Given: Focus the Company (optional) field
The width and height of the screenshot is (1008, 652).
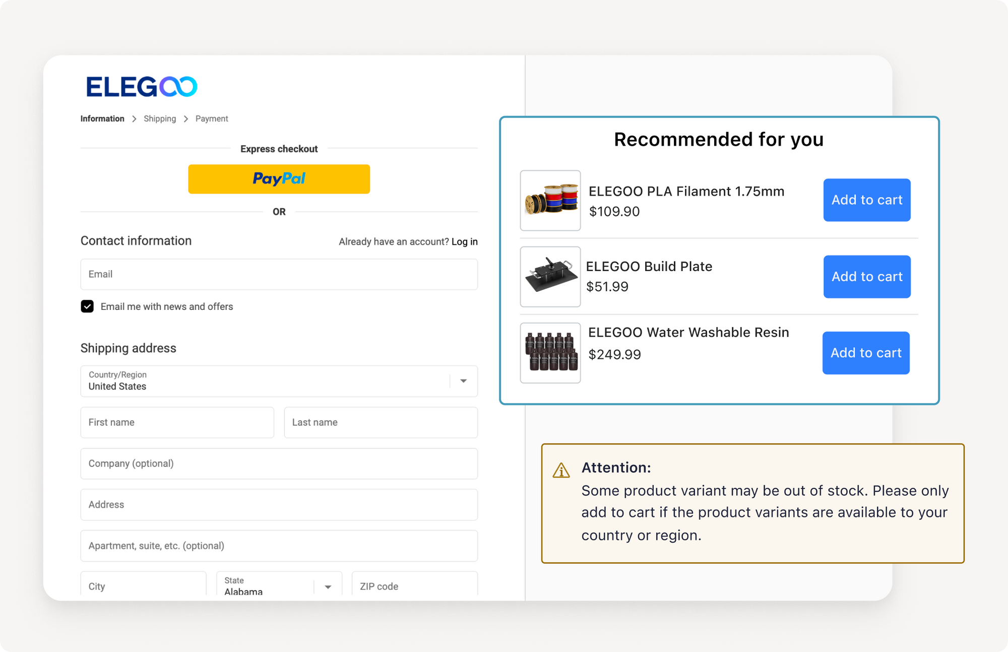Looking at the screenshot, I should click(x=279, y=464).
